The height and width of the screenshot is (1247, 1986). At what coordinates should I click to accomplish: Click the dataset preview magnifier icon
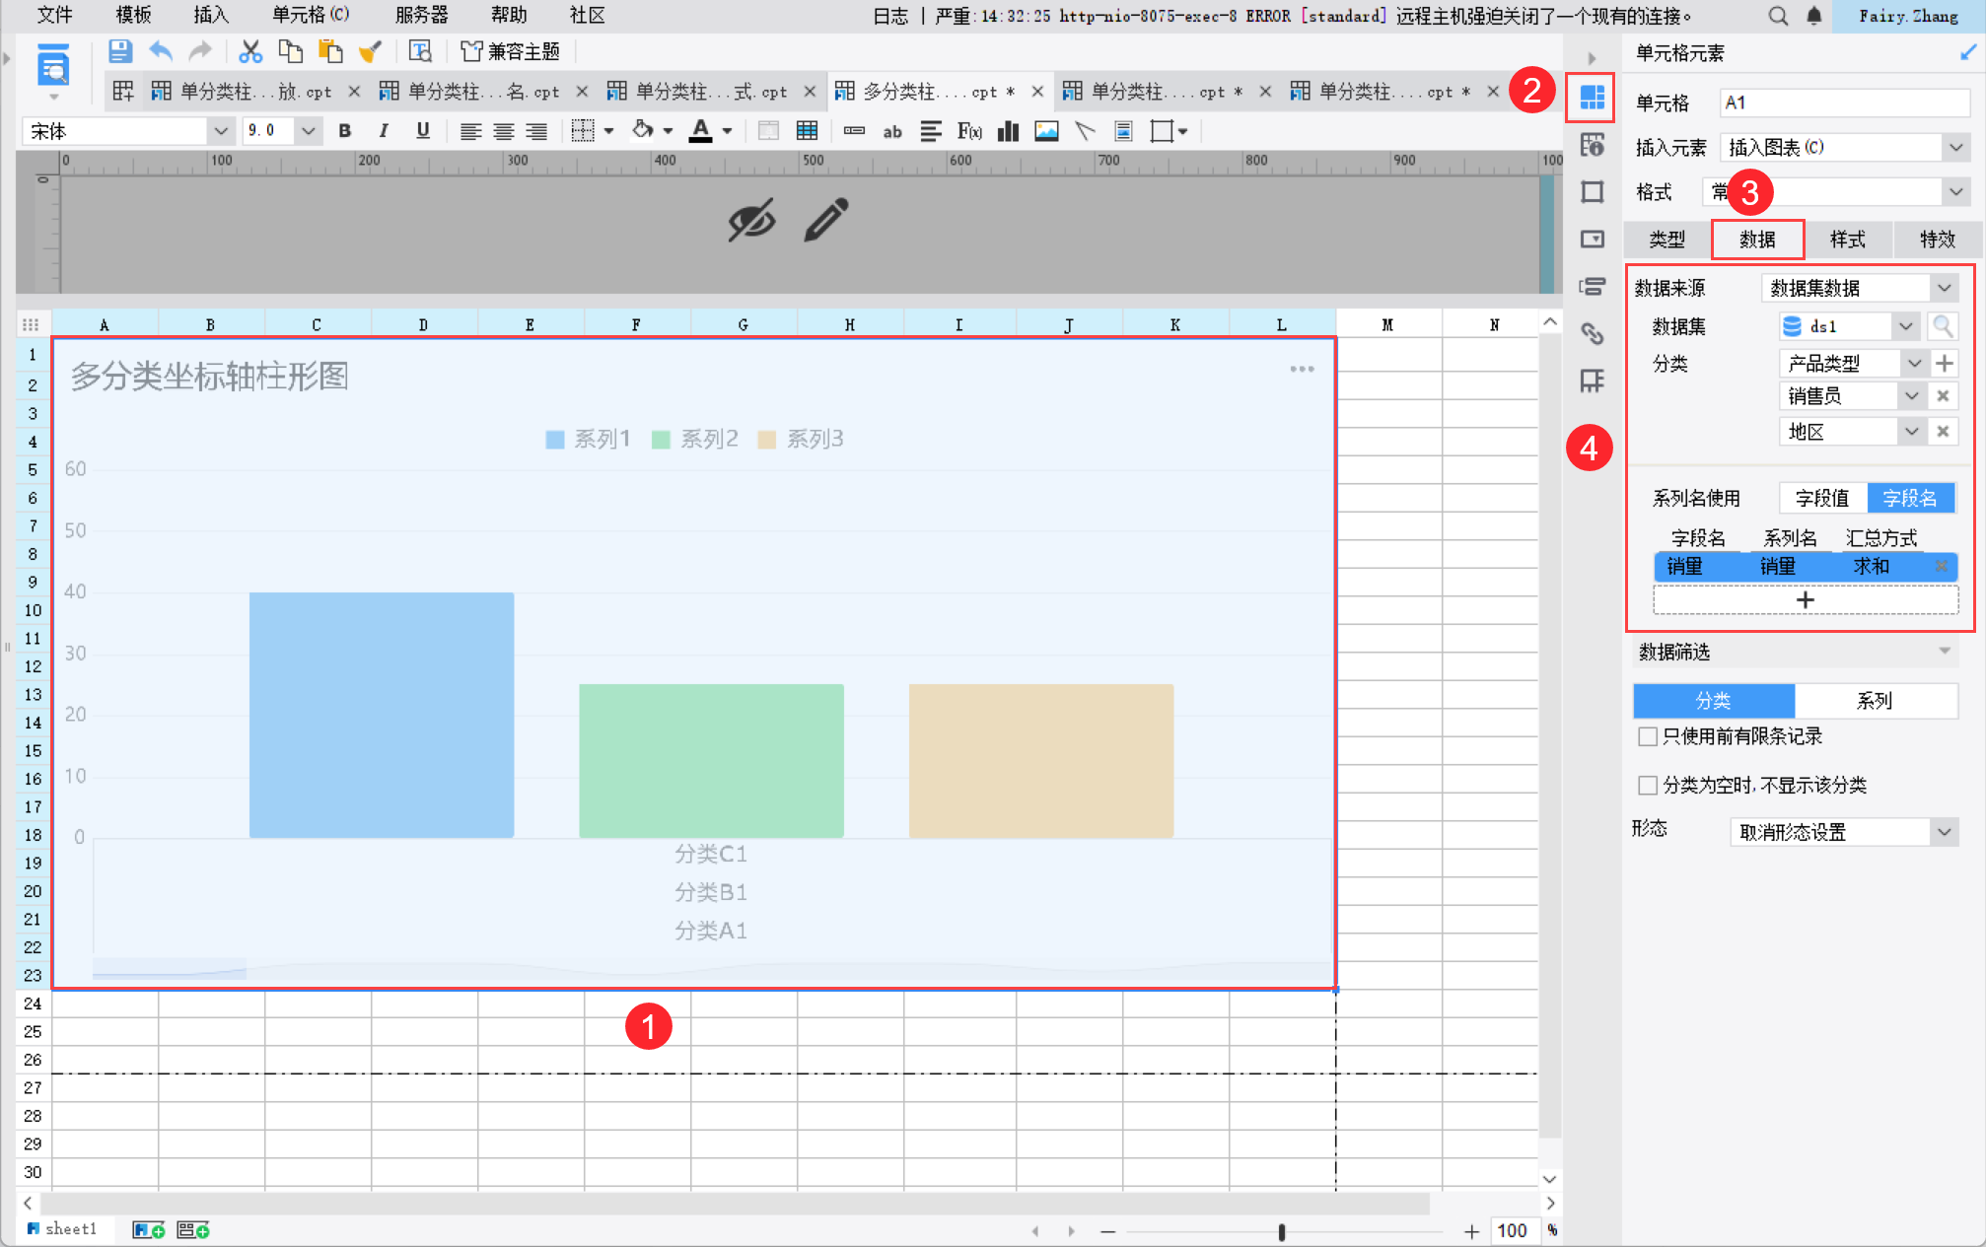(x=1943, y=326)
